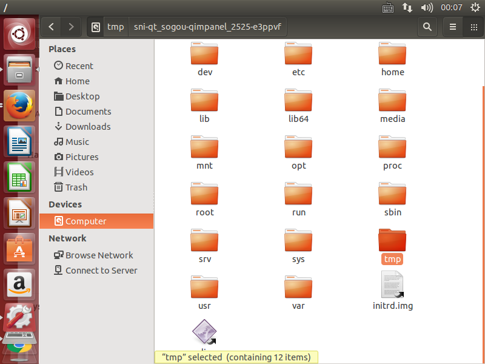Select the lib folder

pos(204,106)
